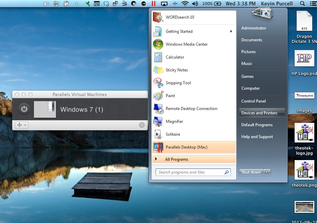Expand All Programs list

click(x=194, y=159)
